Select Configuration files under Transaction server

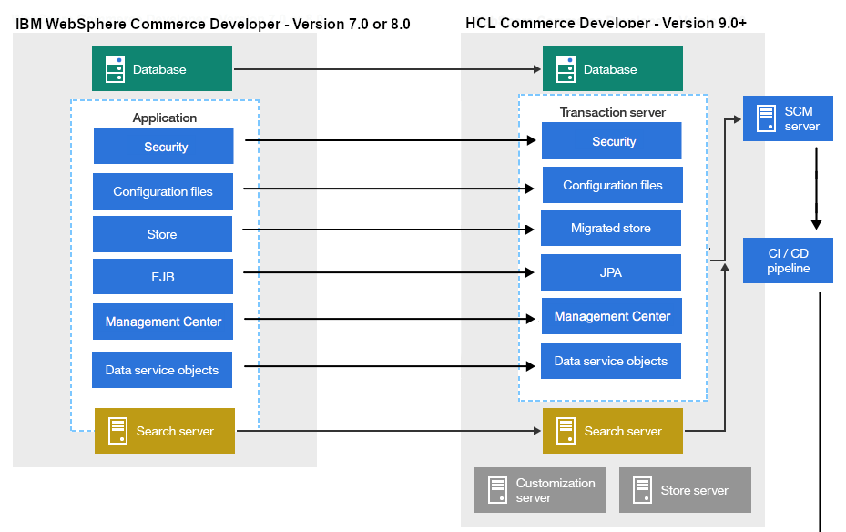[612, 184]
